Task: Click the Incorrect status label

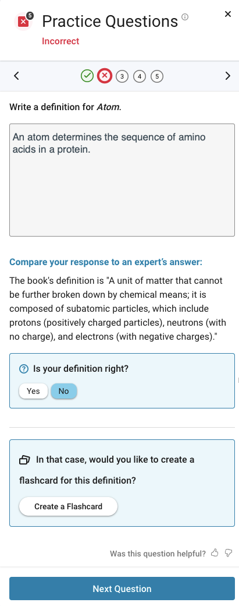Action: click(x=60, y=41)
